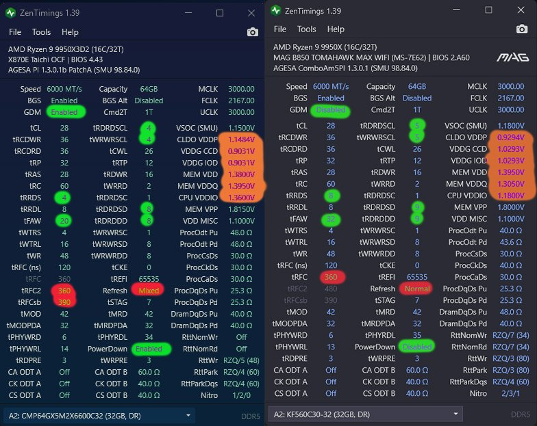
Task: Click CLDO VDDP value 1.1484V in left window
Action: 241,139
